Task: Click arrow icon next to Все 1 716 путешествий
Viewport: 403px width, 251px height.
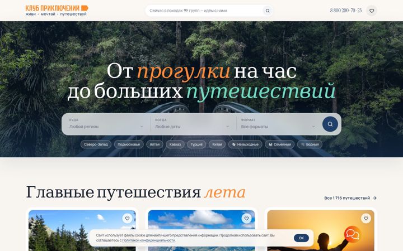Action: click(x=374, y=198)
